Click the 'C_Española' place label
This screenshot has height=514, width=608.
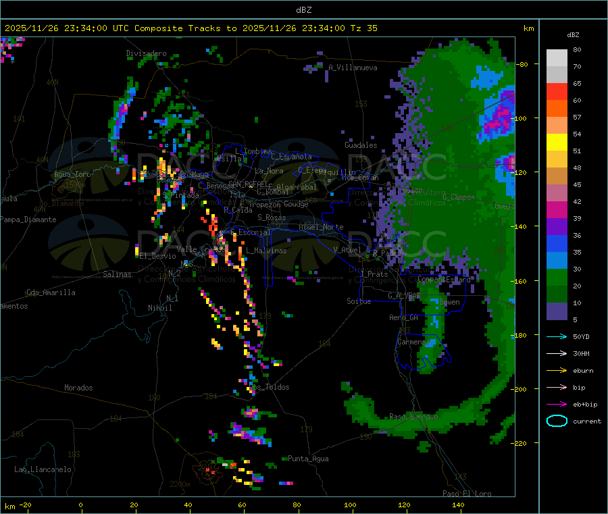[291, 157]
